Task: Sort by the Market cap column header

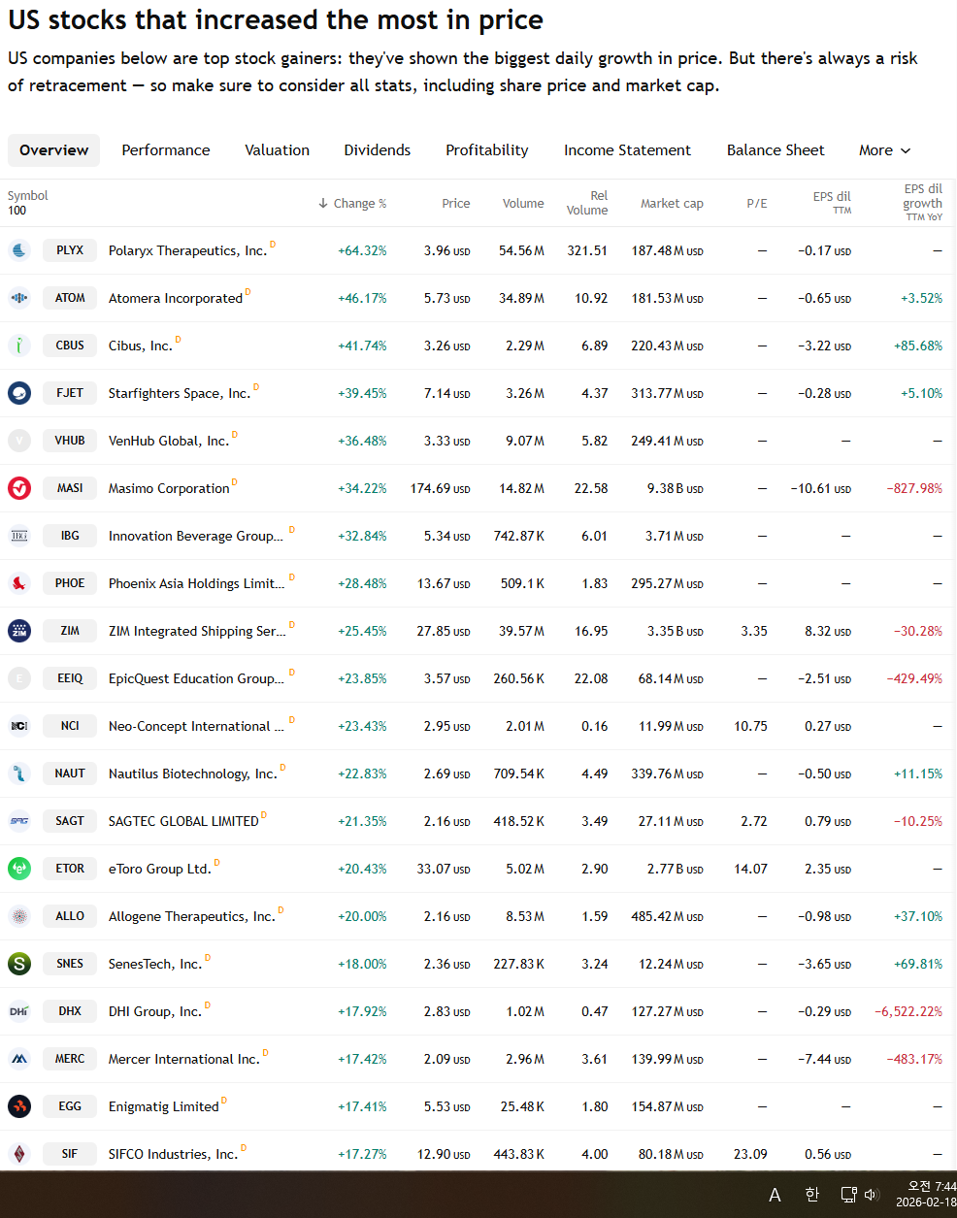Action: tap(672, 204)
